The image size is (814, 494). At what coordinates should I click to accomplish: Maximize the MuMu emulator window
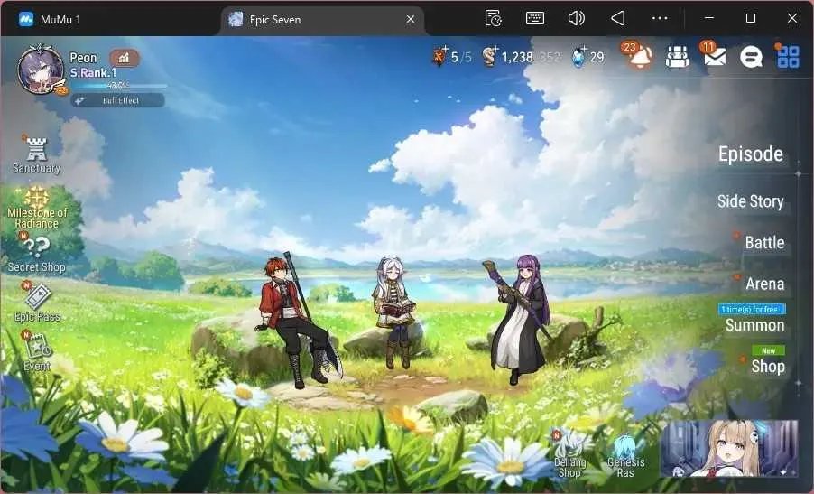[751, 19]
